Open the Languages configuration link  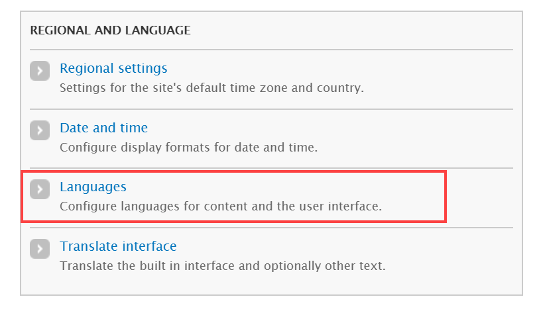pyautogui.click(x=93, y=187)
